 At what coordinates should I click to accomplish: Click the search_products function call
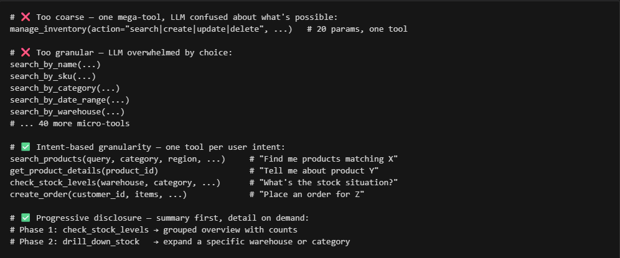pos(118,159)
